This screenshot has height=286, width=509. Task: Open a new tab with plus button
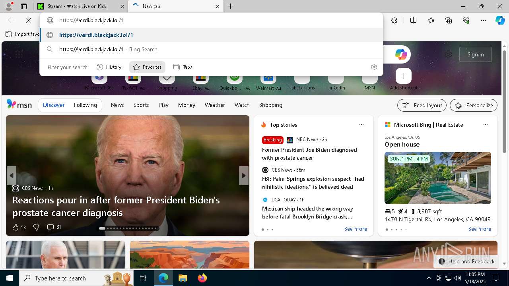[x=231, y=6]
